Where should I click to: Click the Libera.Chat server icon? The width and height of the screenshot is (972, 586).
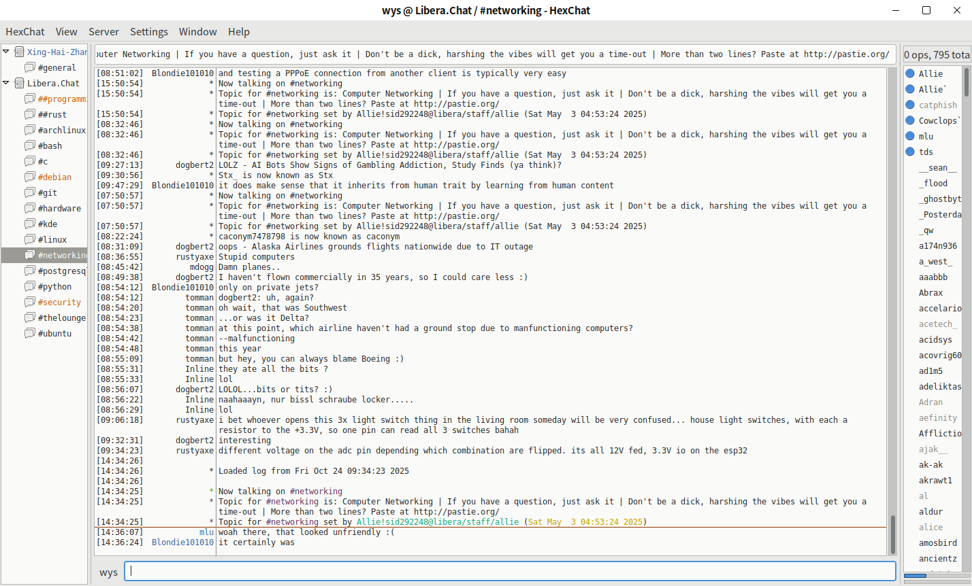point(20,83)
